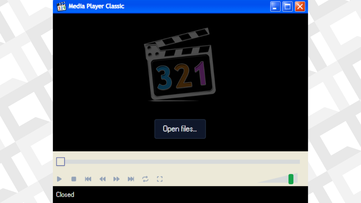Click the Stop button
361x203 pixels.
74,179
